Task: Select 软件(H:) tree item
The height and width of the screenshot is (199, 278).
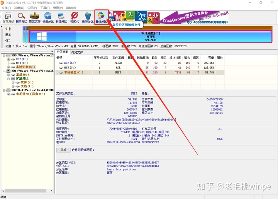Action: 27,82
